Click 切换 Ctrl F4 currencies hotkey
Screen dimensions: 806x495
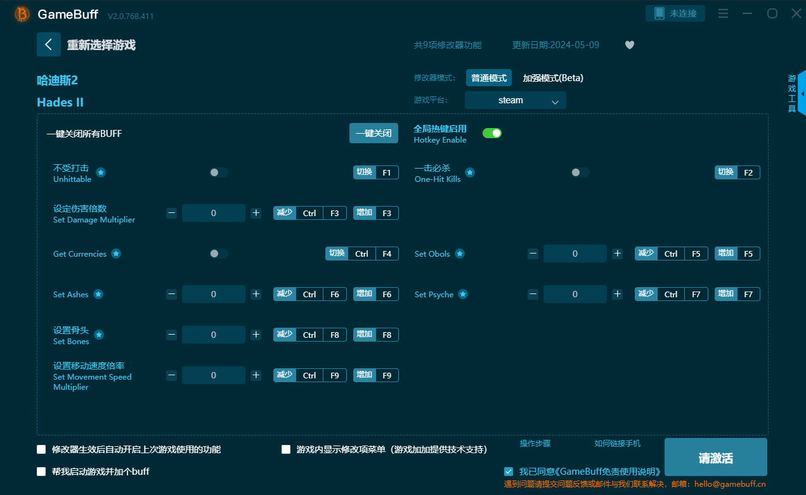(362, 254)
